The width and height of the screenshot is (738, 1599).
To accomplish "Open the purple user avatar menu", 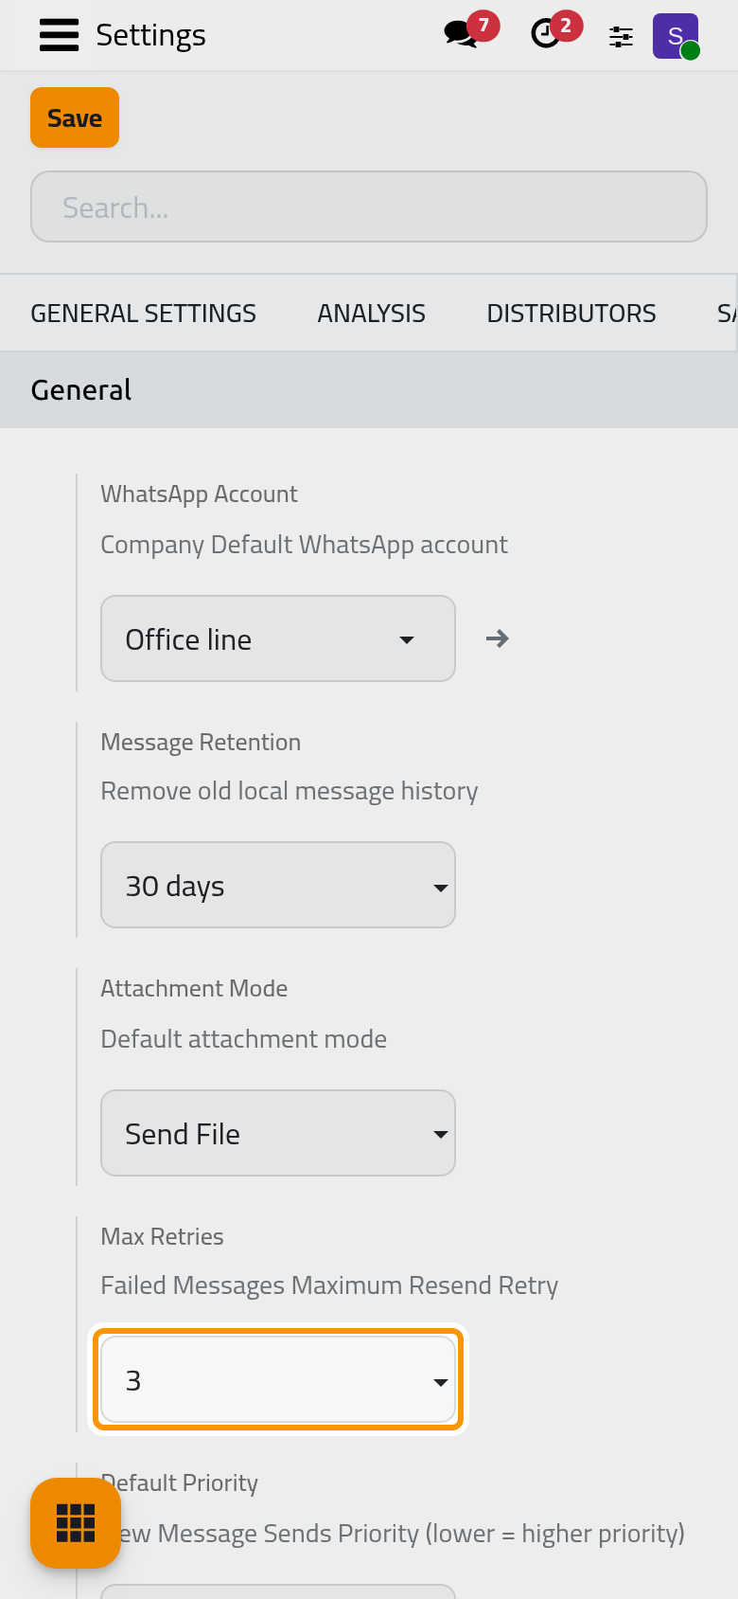I will coord(676,36).
